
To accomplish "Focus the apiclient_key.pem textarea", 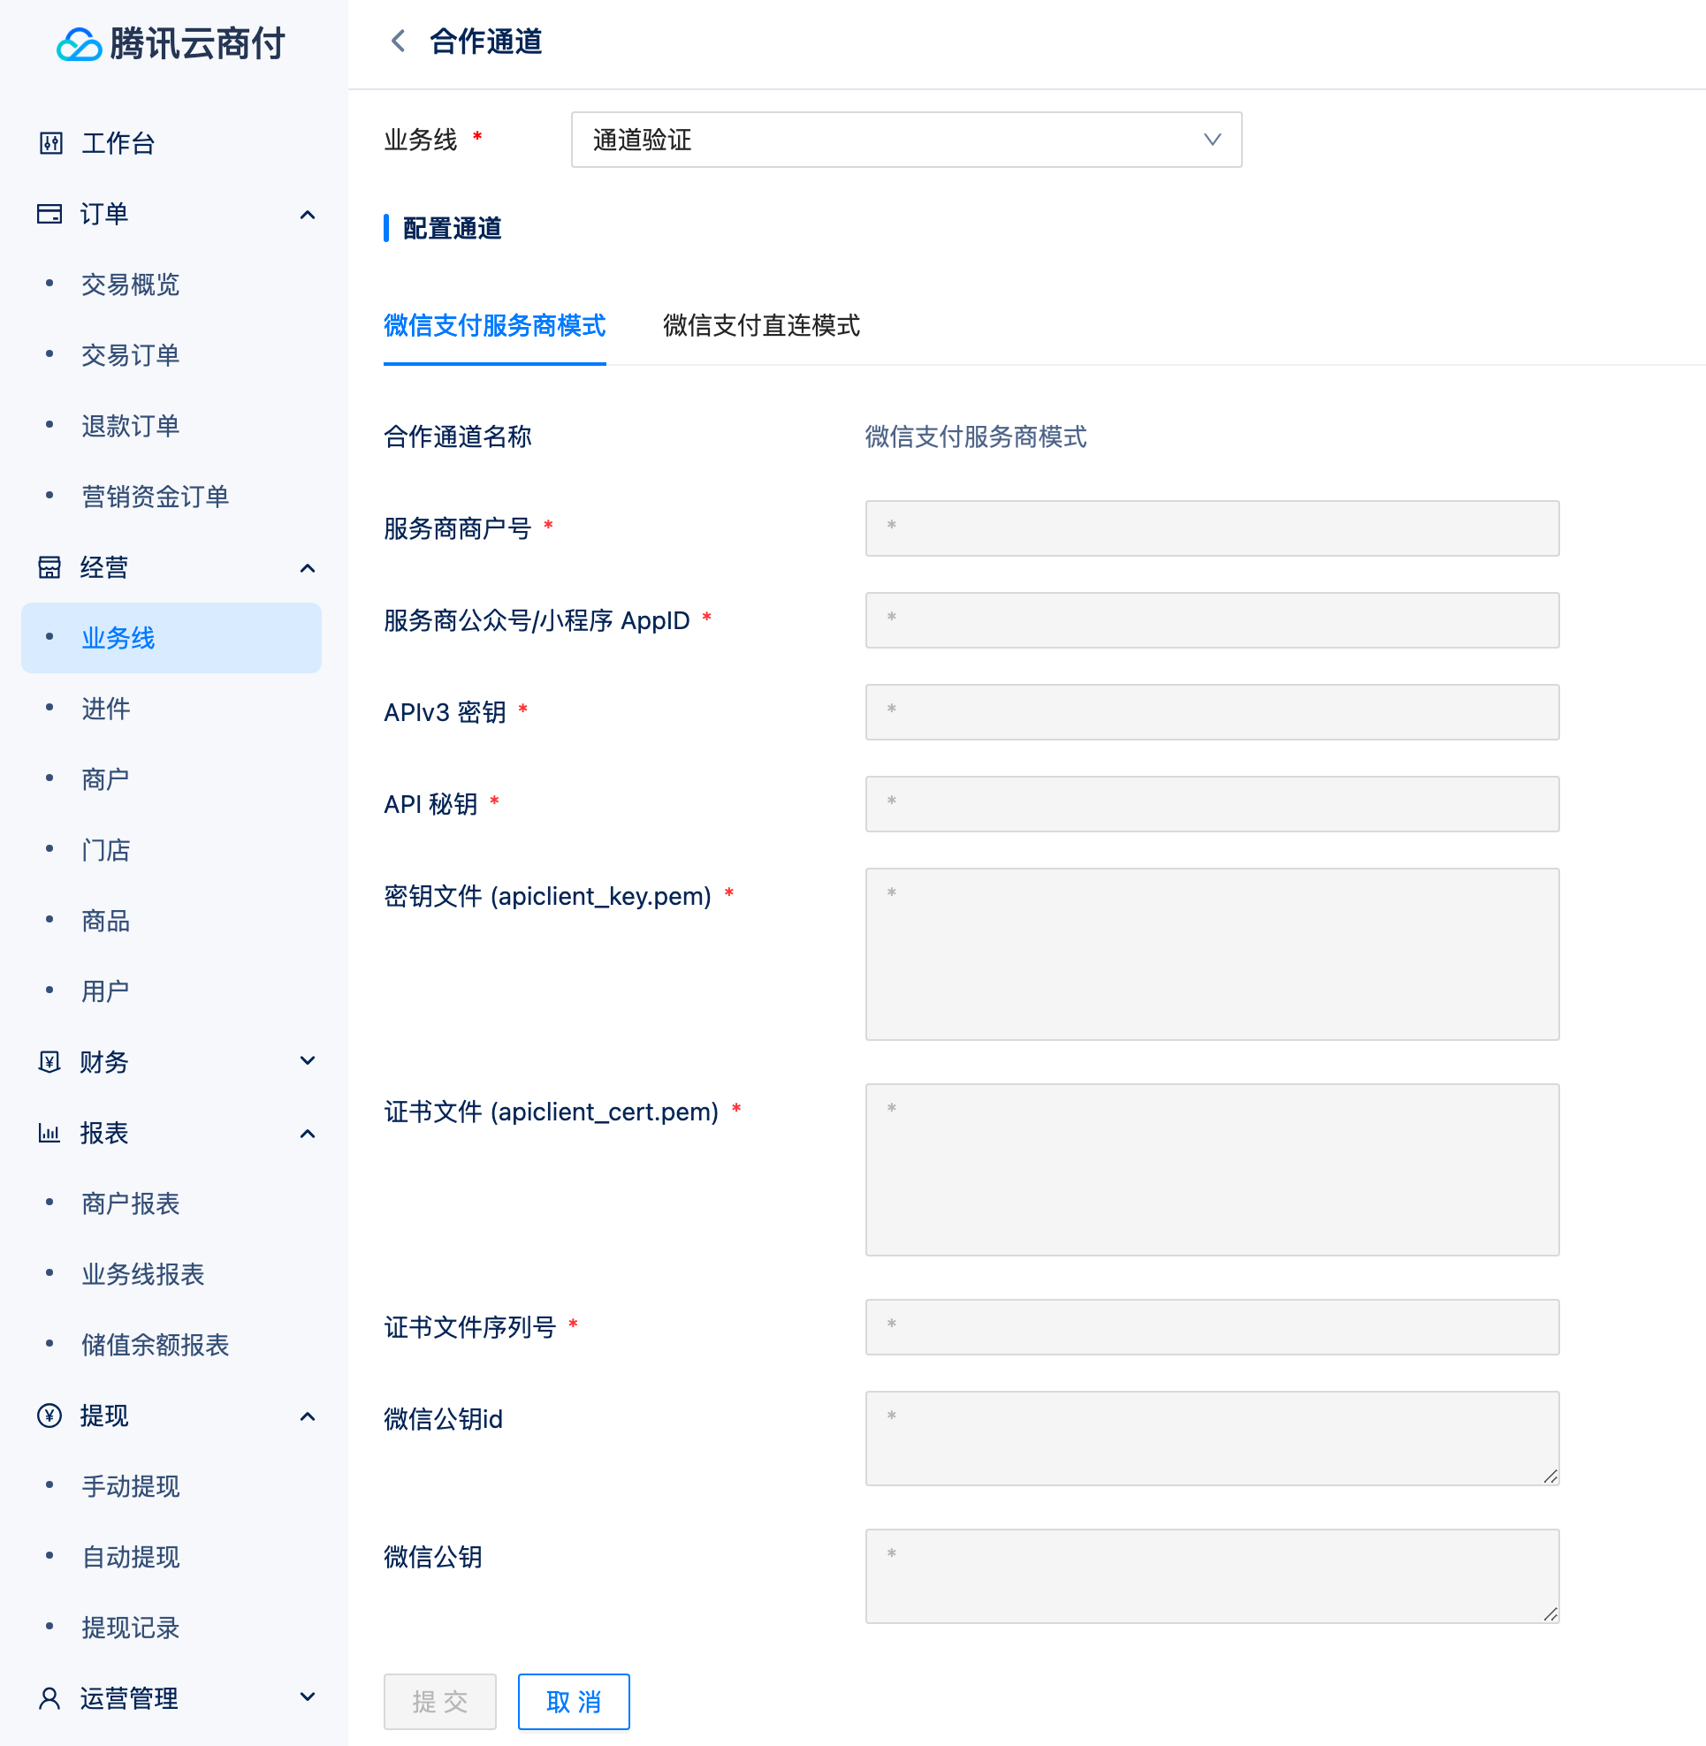I will pyautogui.click(x=1211, y=954).
